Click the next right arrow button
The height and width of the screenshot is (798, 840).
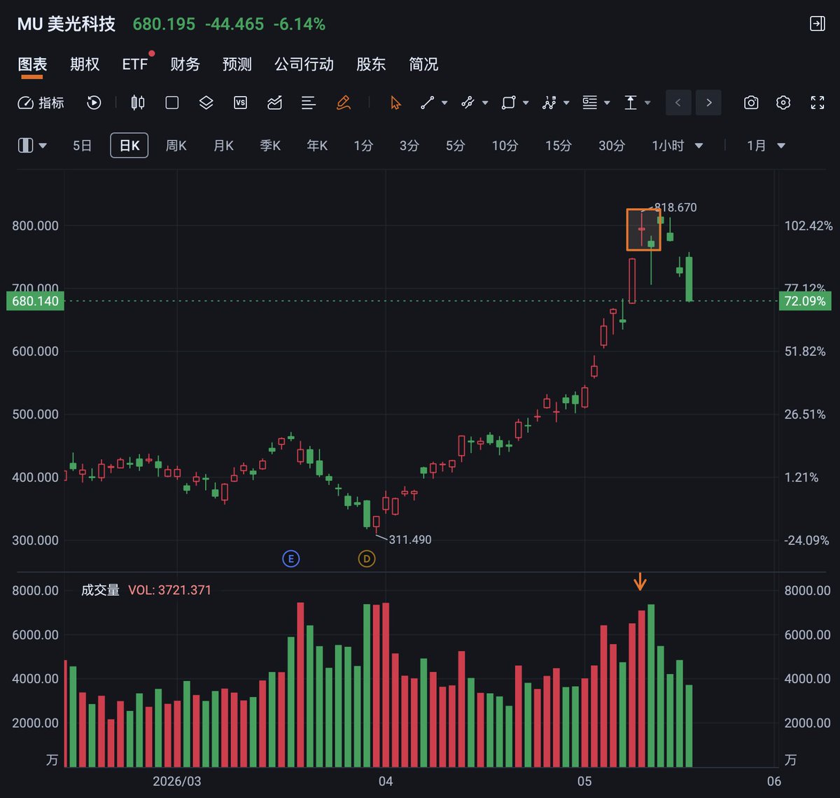tap(709, 103)
